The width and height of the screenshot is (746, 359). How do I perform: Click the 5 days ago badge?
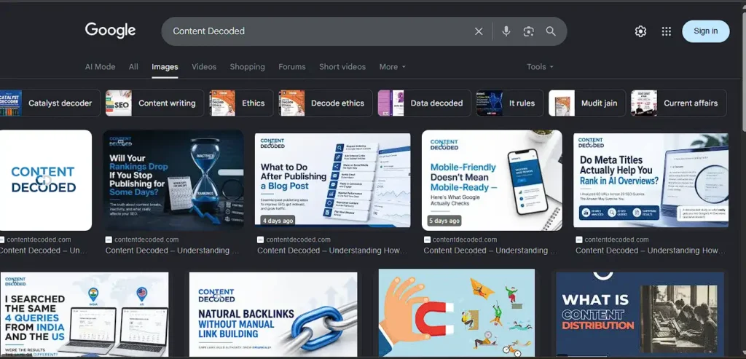click(x=444, y=221)
